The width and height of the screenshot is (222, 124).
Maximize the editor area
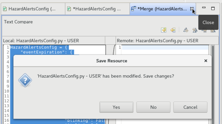pos(213,8)
